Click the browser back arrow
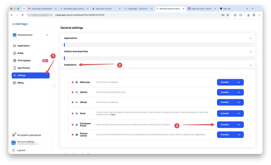This screenshot has height=165, width=271. coord(12,15)
